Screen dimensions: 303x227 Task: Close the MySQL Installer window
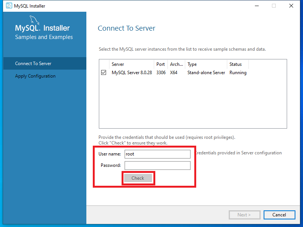(x=291, y=6)
